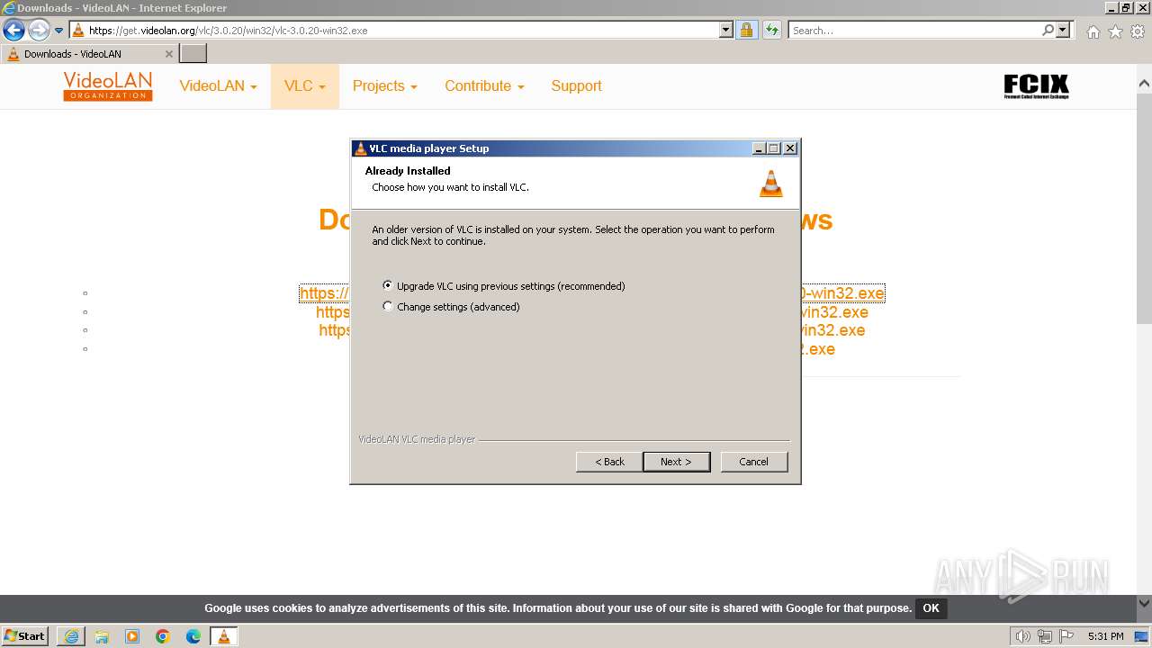Open the IE Tools gear icon
This screenshot has height=648, width=1152.
pos(1138,31)
